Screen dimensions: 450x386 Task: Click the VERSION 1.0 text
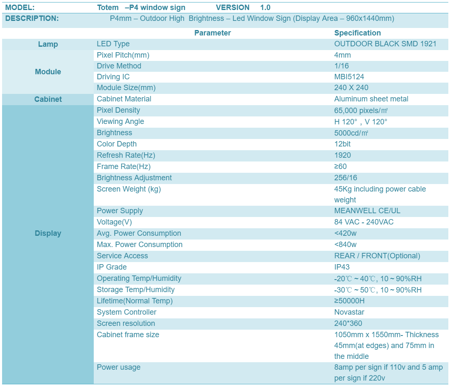tap(243, 8)
